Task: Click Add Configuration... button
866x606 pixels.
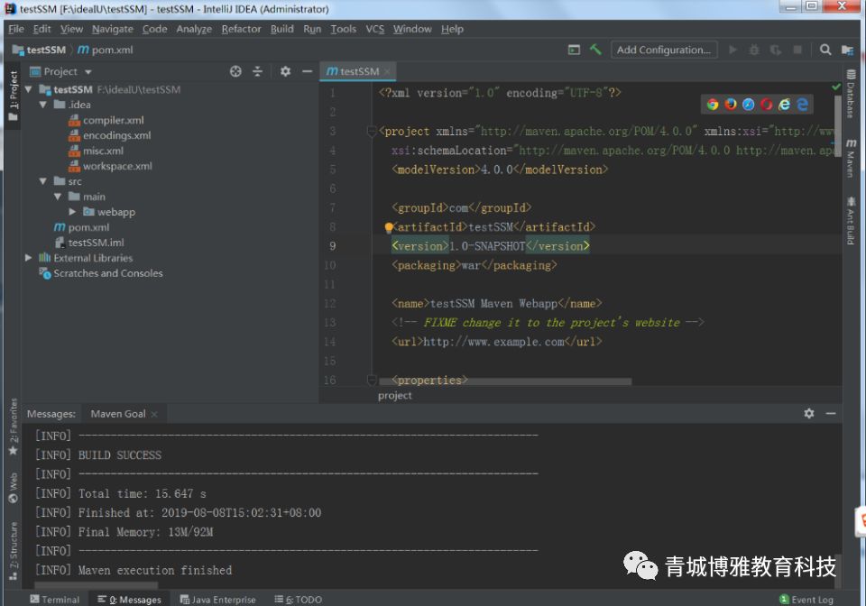Action: click(x=664, y=50)
